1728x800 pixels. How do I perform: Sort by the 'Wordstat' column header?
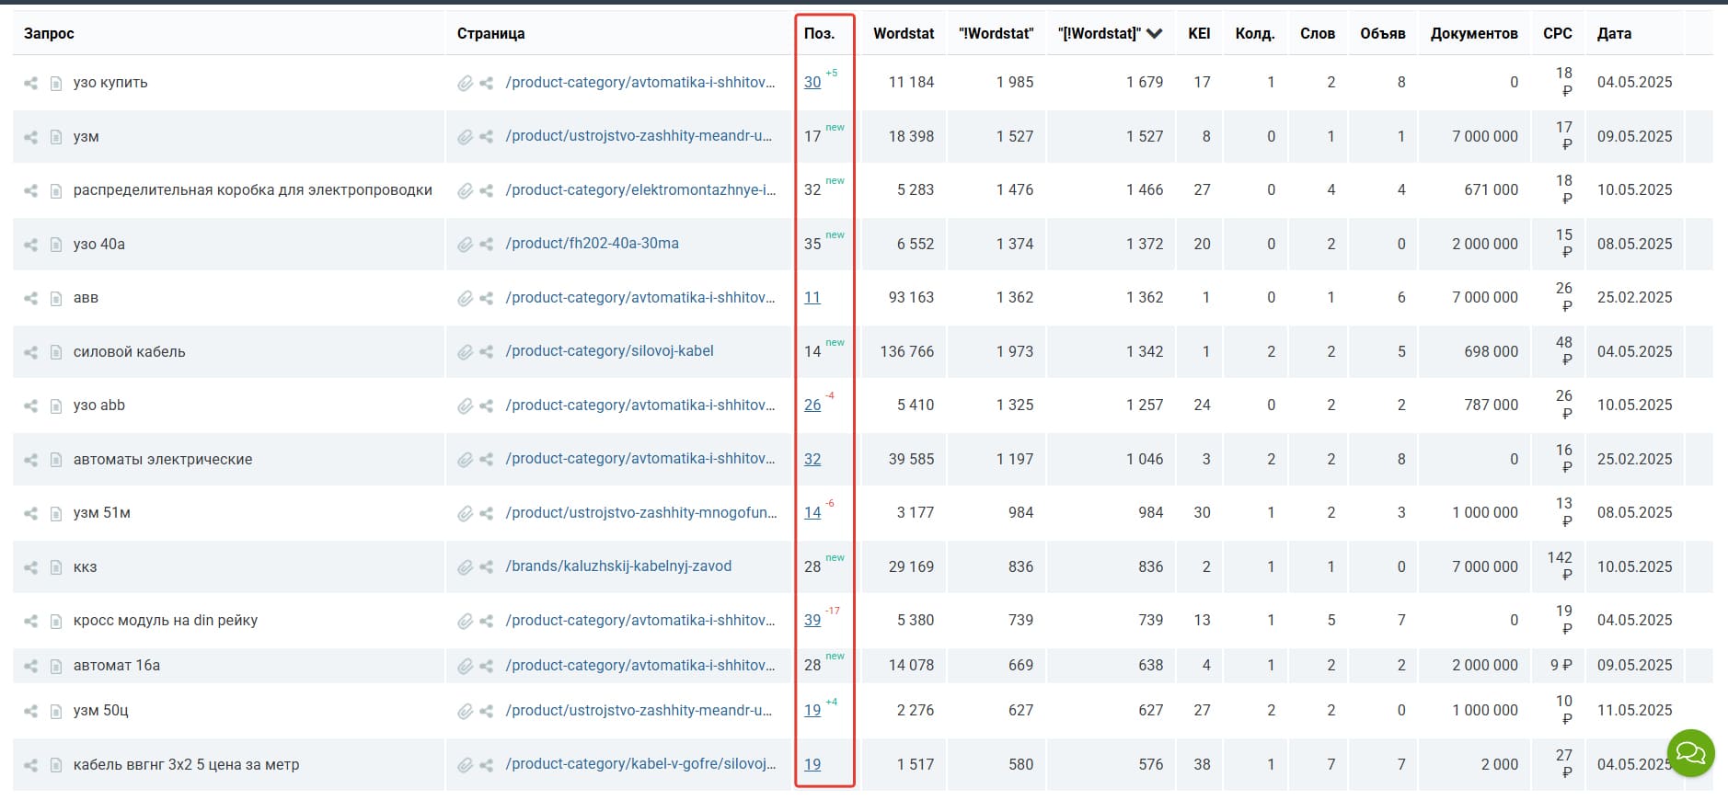[x=903, y=34]
